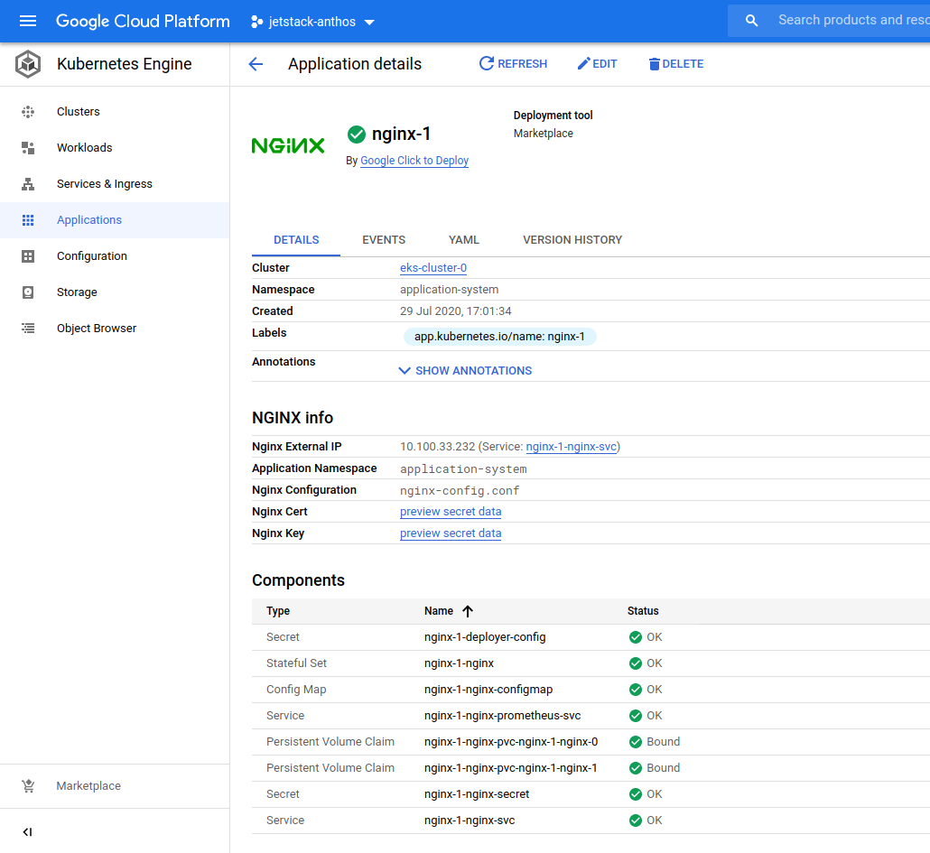
Task: Click the app.kubernetes.io/name label chip
Action: tap(499, 335)
